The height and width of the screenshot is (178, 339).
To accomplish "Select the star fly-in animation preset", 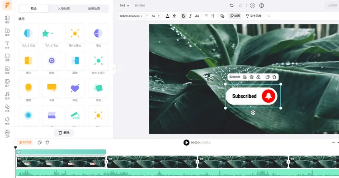I will [x=52, y=34].
